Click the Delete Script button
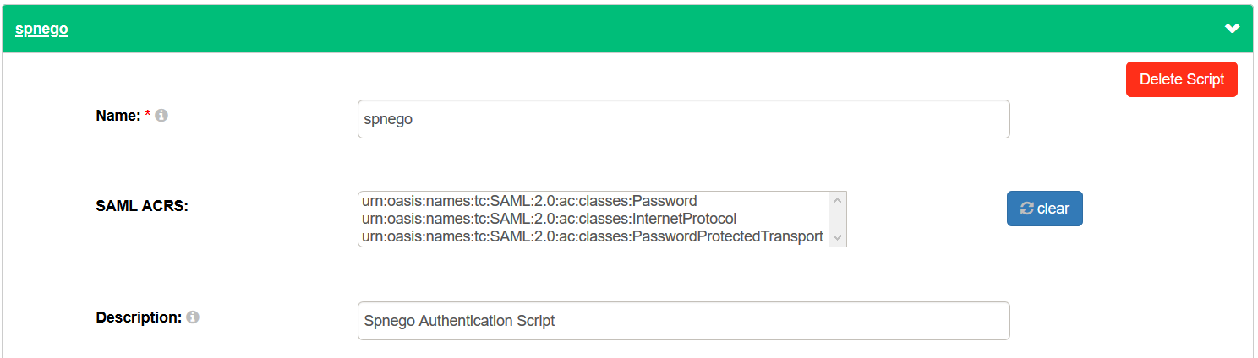Image resolution: width=1258 pixels, height=358 pixels. [1182, 79]
